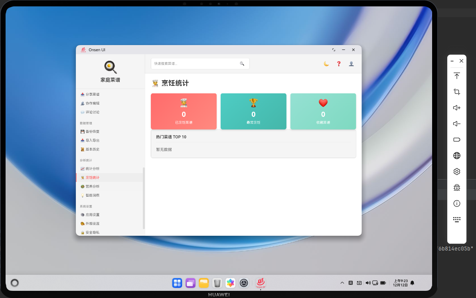The height and width of the screenshot is (298, 476).
Task: Click the emulator info icon
Action: pos(457,203)
